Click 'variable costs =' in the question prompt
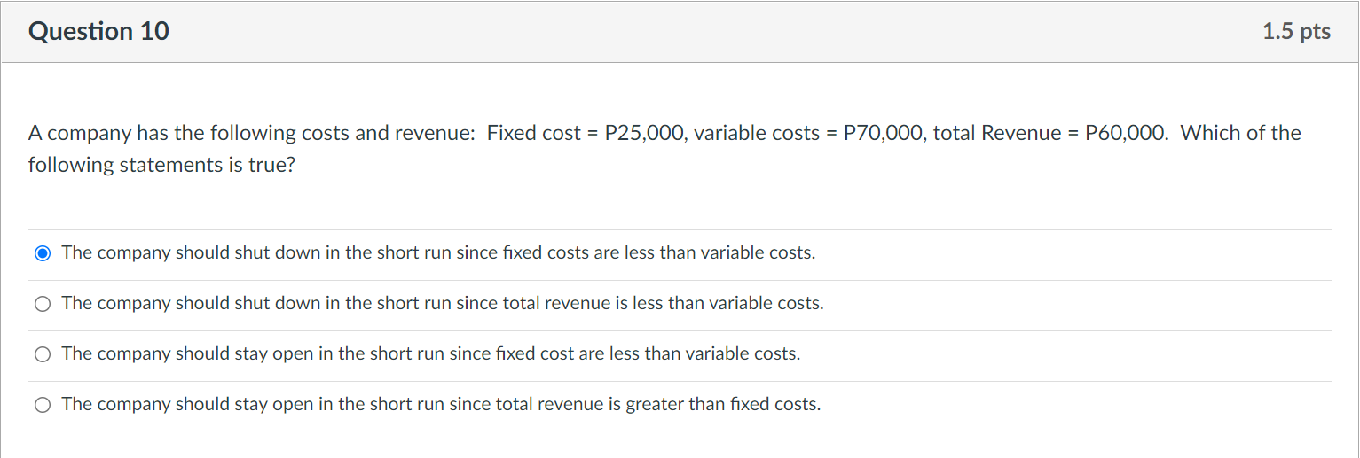 coord(765,133)
